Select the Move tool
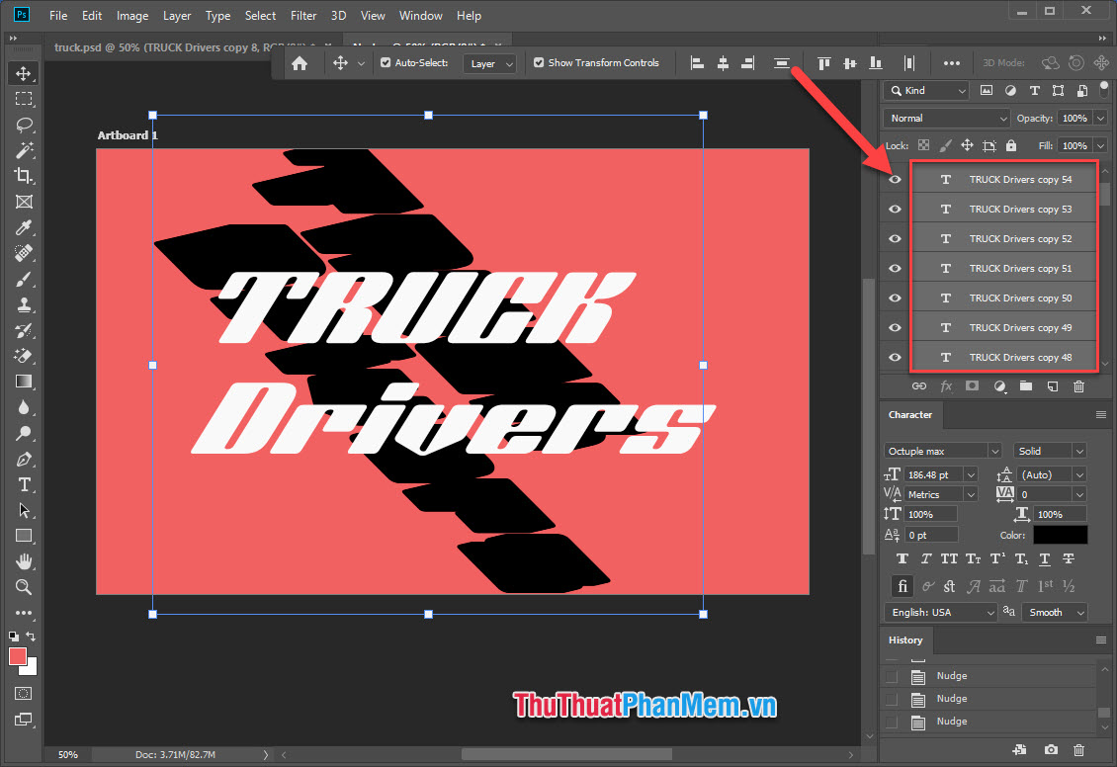The image size is (1117, 767). (x=25, y=72)
